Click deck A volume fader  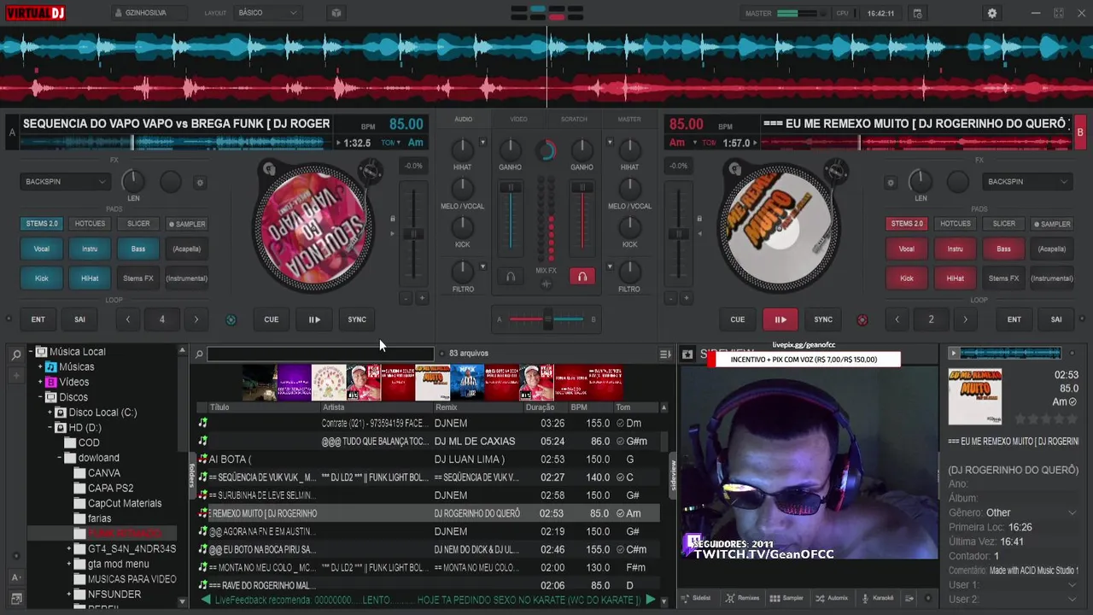(511, 188)
